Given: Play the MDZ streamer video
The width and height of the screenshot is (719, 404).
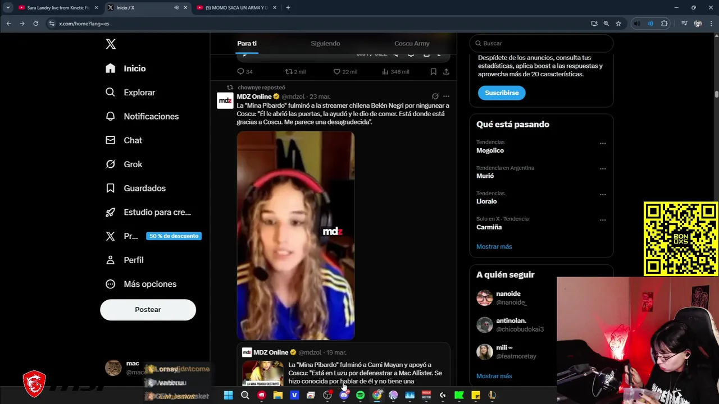Looking at the screenshot, I should [295, 236].
